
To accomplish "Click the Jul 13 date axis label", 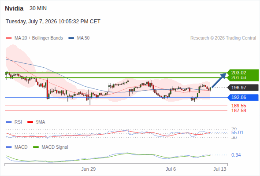I will pos(220,169).
